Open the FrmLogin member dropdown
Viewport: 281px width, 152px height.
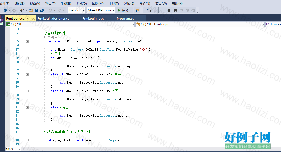click(x=273, y=24)
